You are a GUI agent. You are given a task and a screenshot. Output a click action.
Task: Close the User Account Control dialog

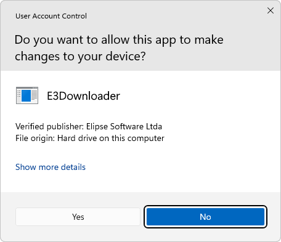[x=271, y=10]
